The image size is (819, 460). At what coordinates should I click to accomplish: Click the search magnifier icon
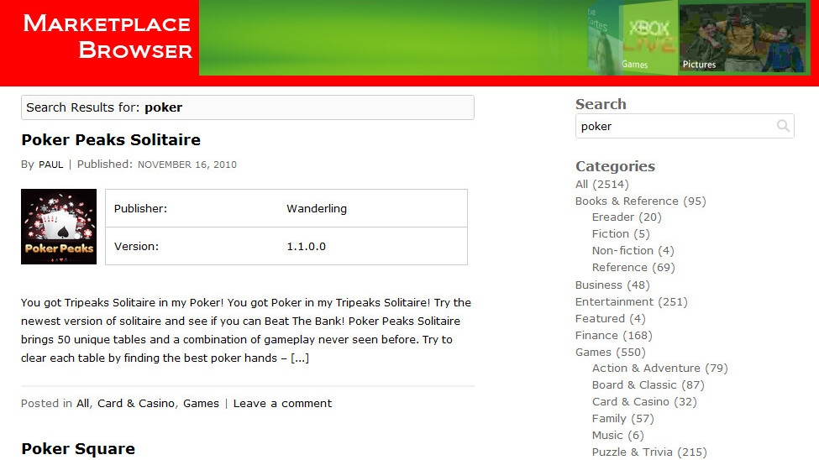pos(783,126)
